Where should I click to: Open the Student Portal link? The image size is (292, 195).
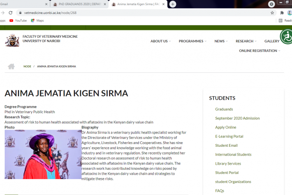click(227, 173)
